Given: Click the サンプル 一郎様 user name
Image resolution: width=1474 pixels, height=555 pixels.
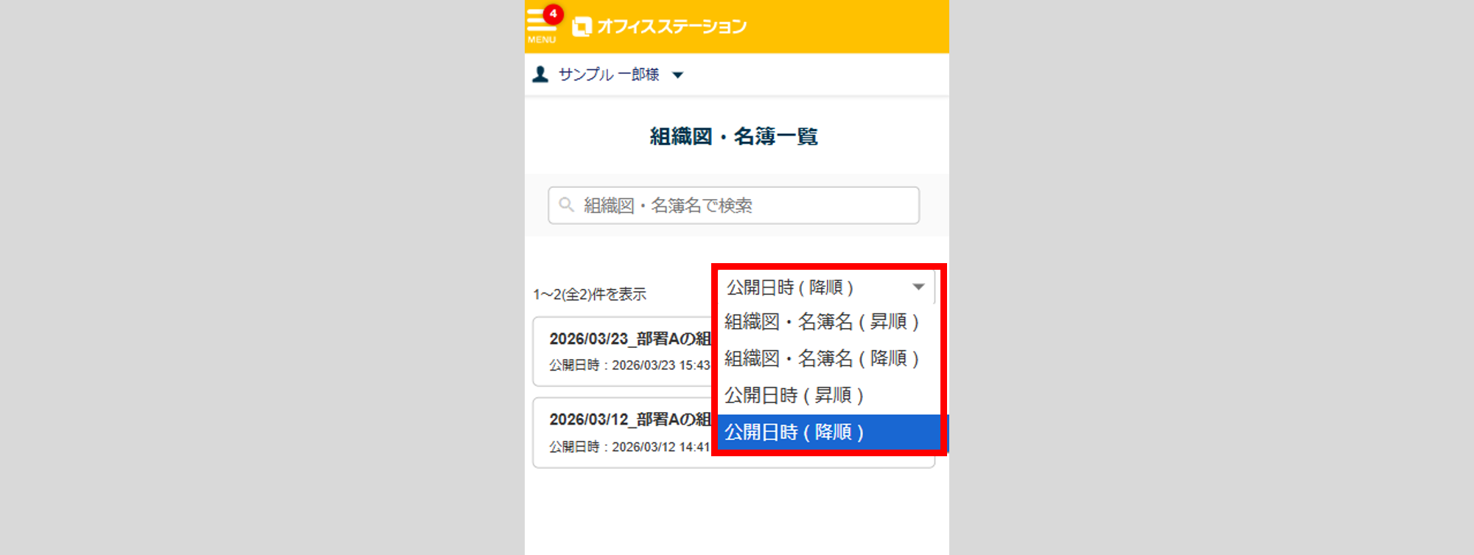Looking at the screenshot, I should 609,74.
